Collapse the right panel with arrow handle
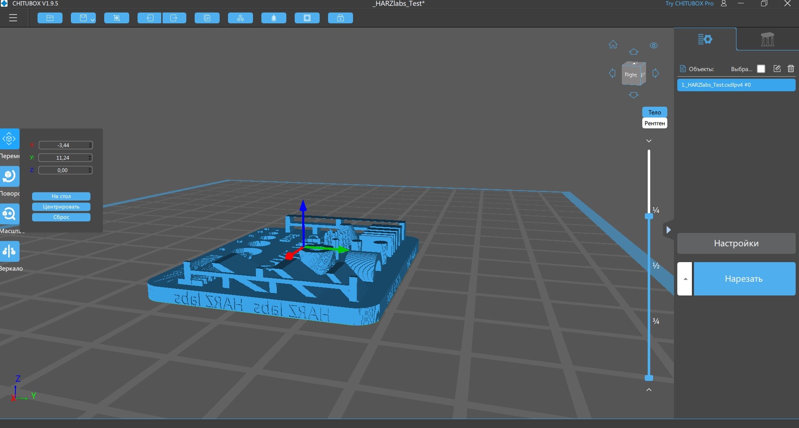This screenshot has height=428, width=799. click(x=668, y=230)
